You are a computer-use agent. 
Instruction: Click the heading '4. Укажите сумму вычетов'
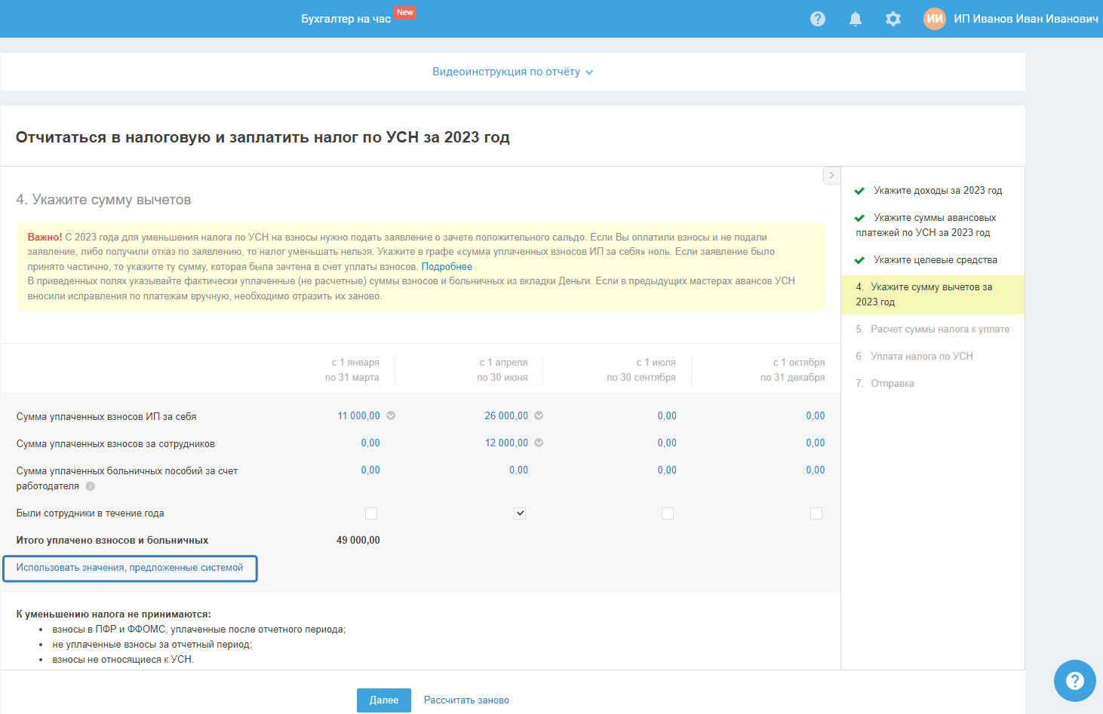click(103, 200)
